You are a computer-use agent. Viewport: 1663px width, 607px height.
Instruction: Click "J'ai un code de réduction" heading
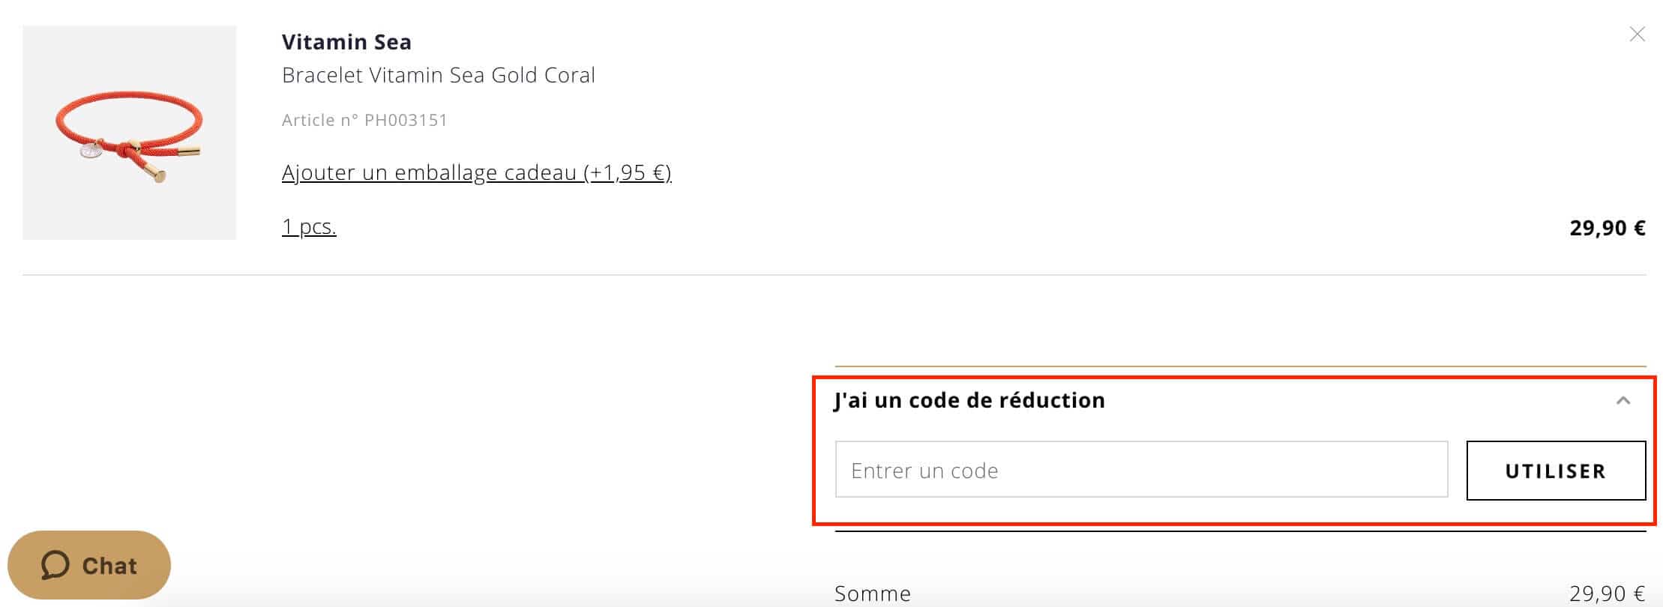969,400
